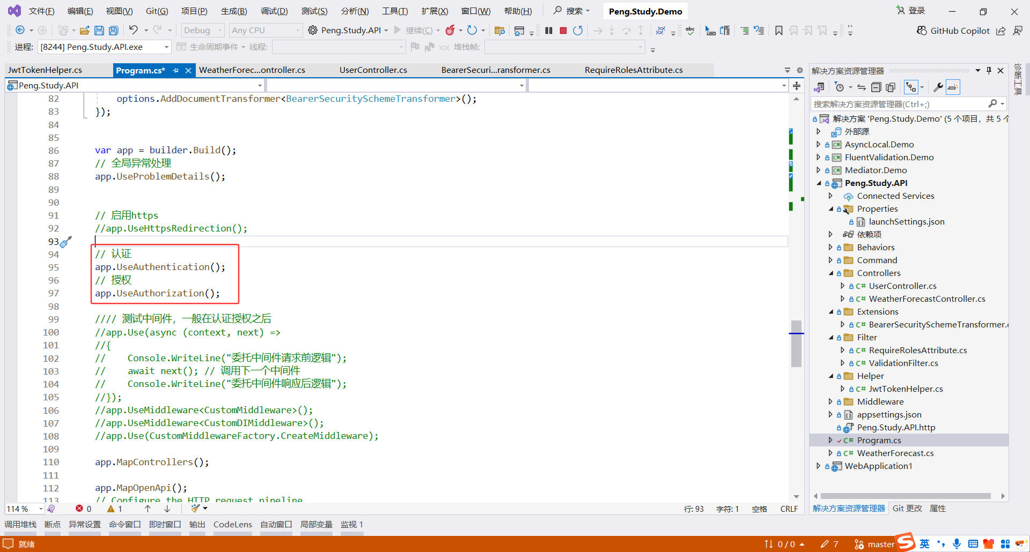Click the Pause debugging icon
Screen dimensions: 1030x552
[x=548, y=31]
